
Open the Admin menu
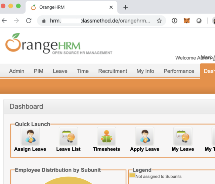(x=17, y=71)
